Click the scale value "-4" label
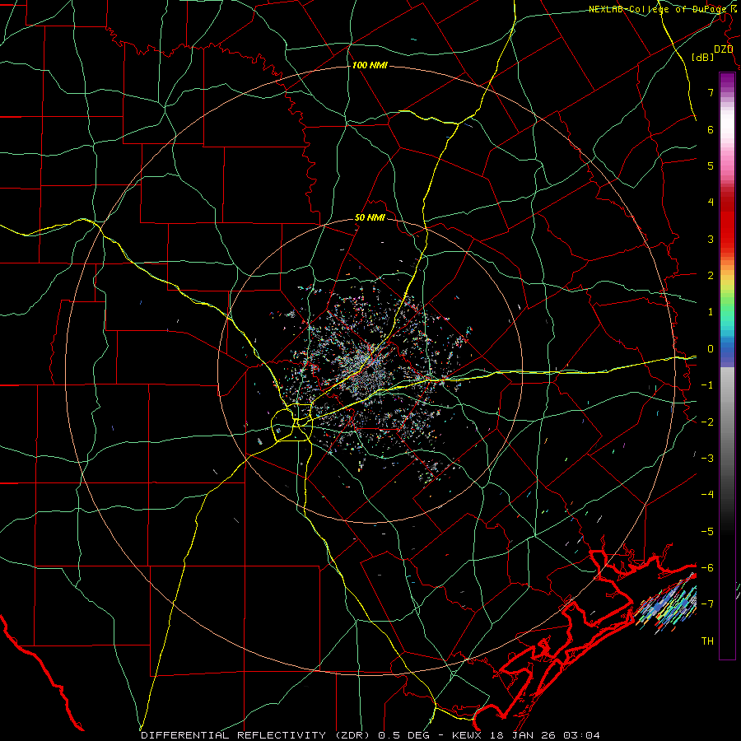This screenshot has width=741, height=741. pyautogui.click(x=707, y=495)
